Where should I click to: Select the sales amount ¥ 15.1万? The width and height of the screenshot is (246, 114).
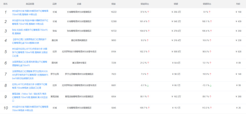coord(176,108)
